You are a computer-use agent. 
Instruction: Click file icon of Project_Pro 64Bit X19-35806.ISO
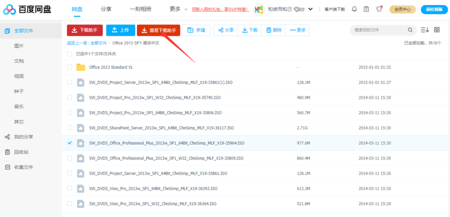pyautogui.click(x=81, y=113)
